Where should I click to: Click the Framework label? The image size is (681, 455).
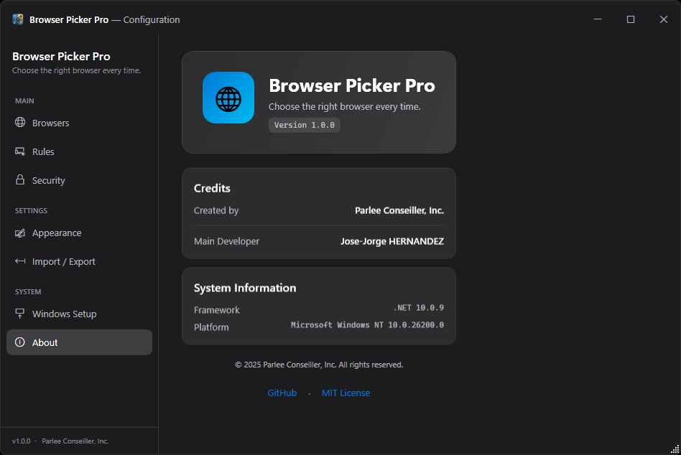tap(217, 310)
